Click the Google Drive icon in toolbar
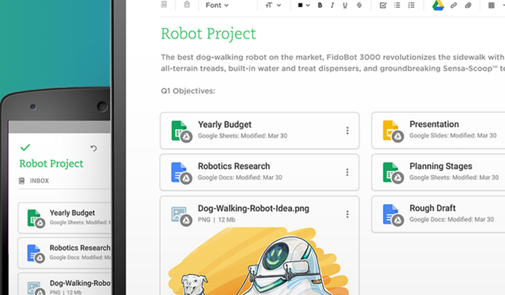This screenshot has width=505, height=295. 437,5
